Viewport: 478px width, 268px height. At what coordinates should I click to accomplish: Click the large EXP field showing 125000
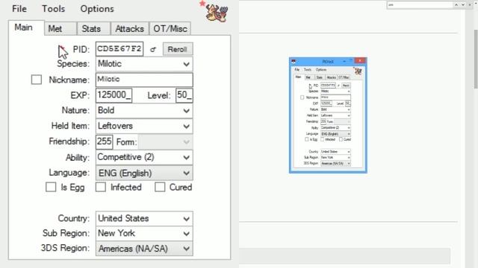pos(114,95)
